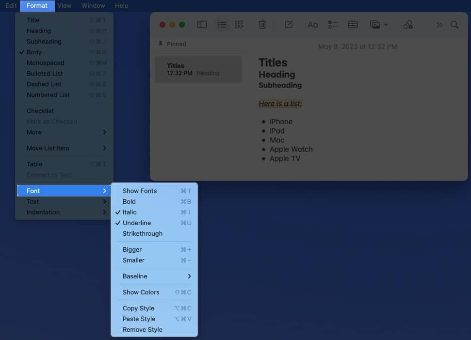Choose Monospaced in Format menu
Viewport: 471px width, 340px height.
pos(64,63)
